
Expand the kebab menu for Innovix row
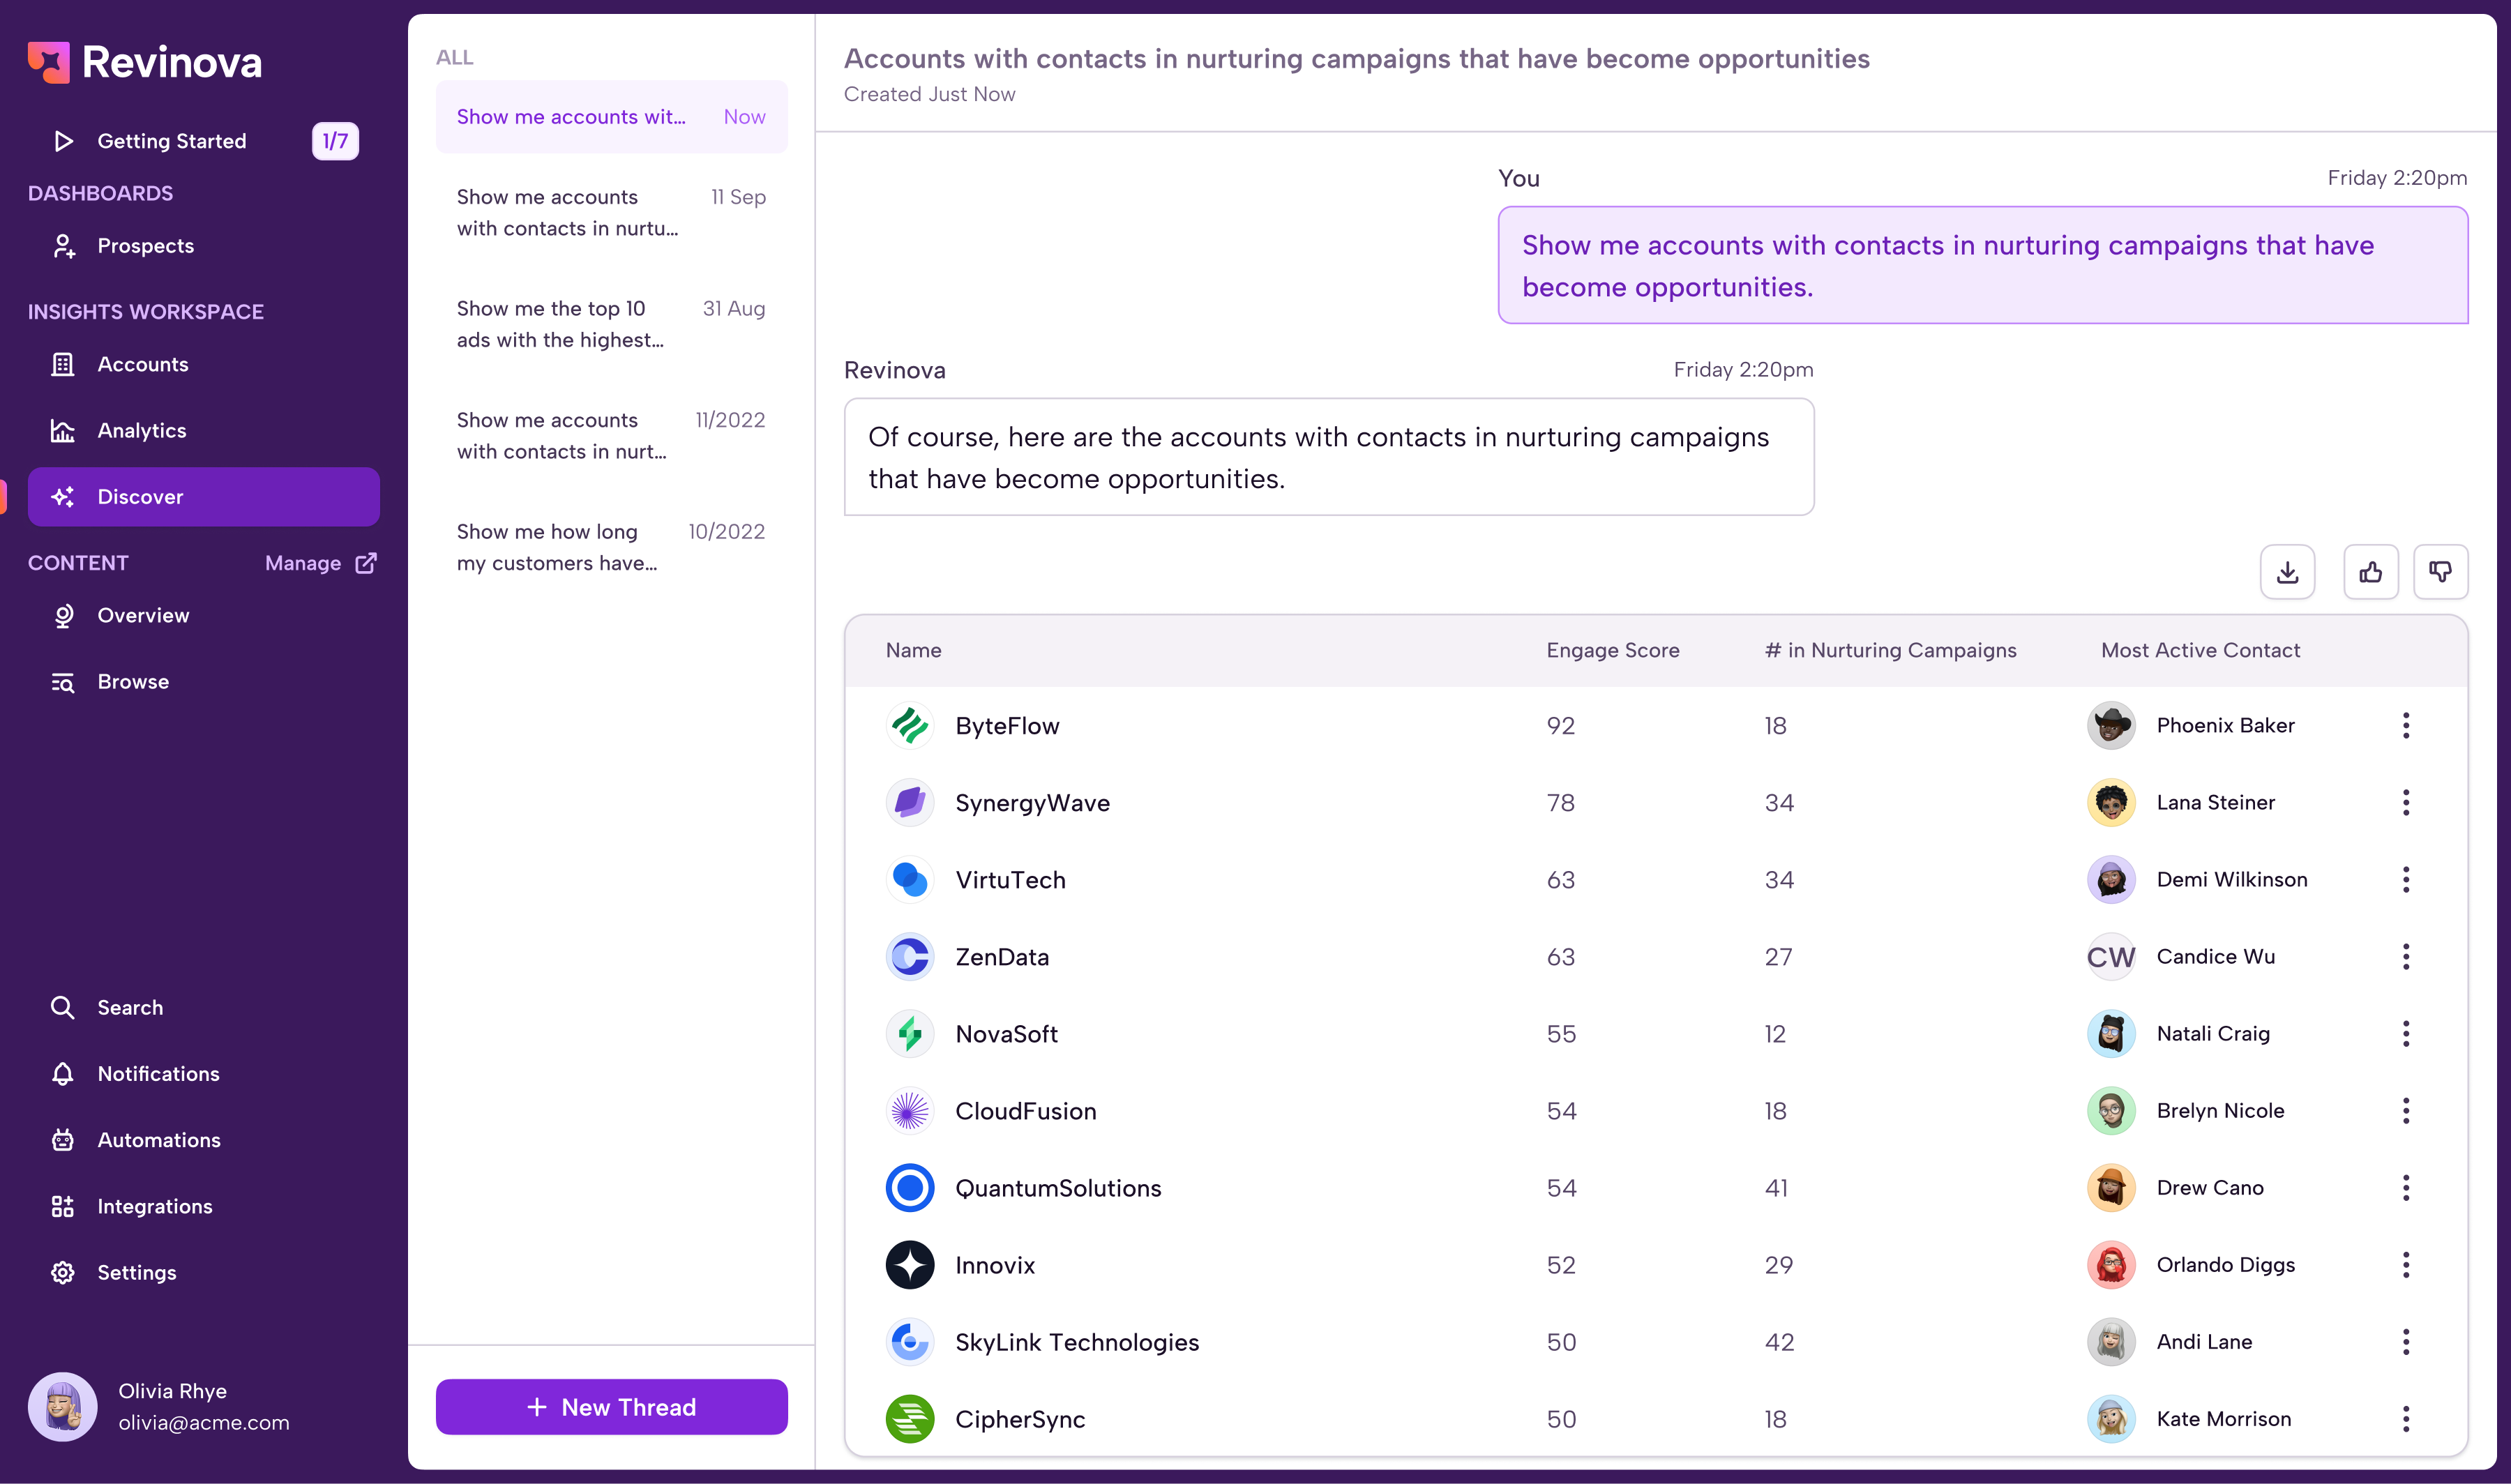(2405, 1265)
